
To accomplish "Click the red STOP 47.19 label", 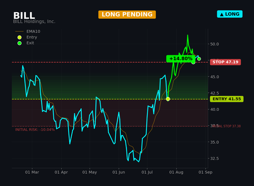I will click(x=226, y=62).
